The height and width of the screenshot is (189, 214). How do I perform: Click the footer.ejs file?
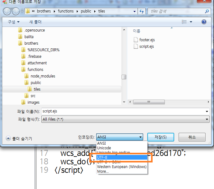click(144, 40)
